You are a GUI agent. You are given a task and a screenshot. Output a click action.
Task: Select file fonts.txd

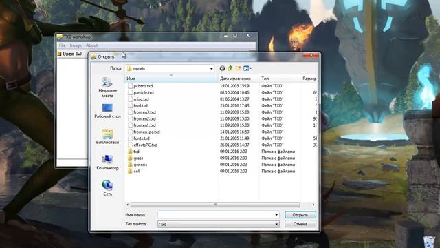(142, 138)
